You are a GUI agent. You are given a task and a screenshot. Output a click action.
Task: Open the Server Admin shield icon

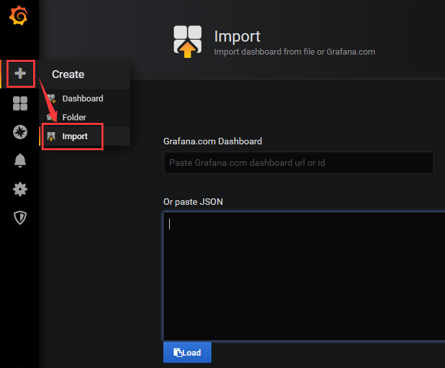[20, 218]
